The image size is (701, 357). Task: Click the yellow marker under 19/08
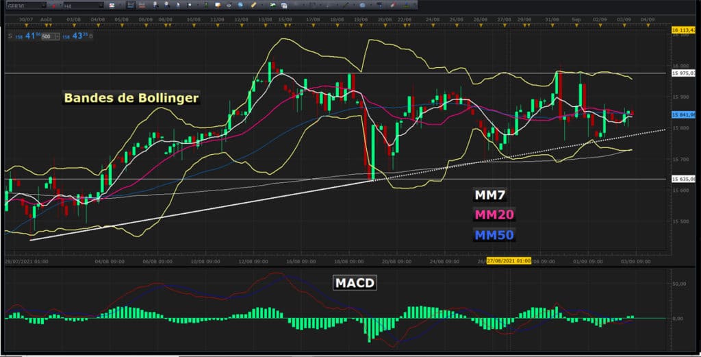(x=361, y=25)
